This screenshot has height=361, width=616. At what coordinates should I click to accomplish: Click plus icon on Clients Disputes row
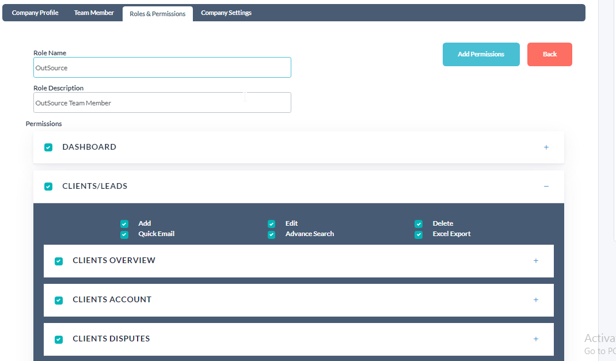[536, 339]
